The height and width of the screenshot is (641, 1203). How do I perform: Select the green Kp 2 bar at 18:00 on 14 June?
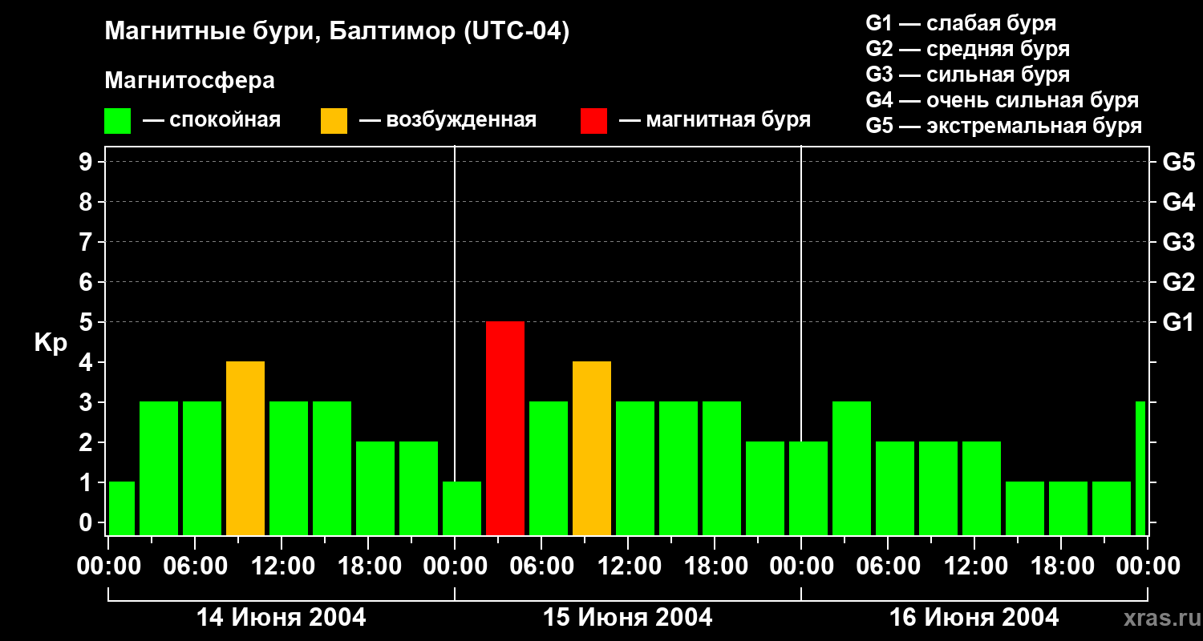coord(375,488)
